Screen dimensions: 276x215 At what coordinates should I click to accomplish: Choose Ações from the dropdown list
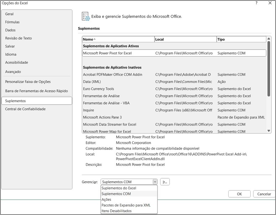129,200
